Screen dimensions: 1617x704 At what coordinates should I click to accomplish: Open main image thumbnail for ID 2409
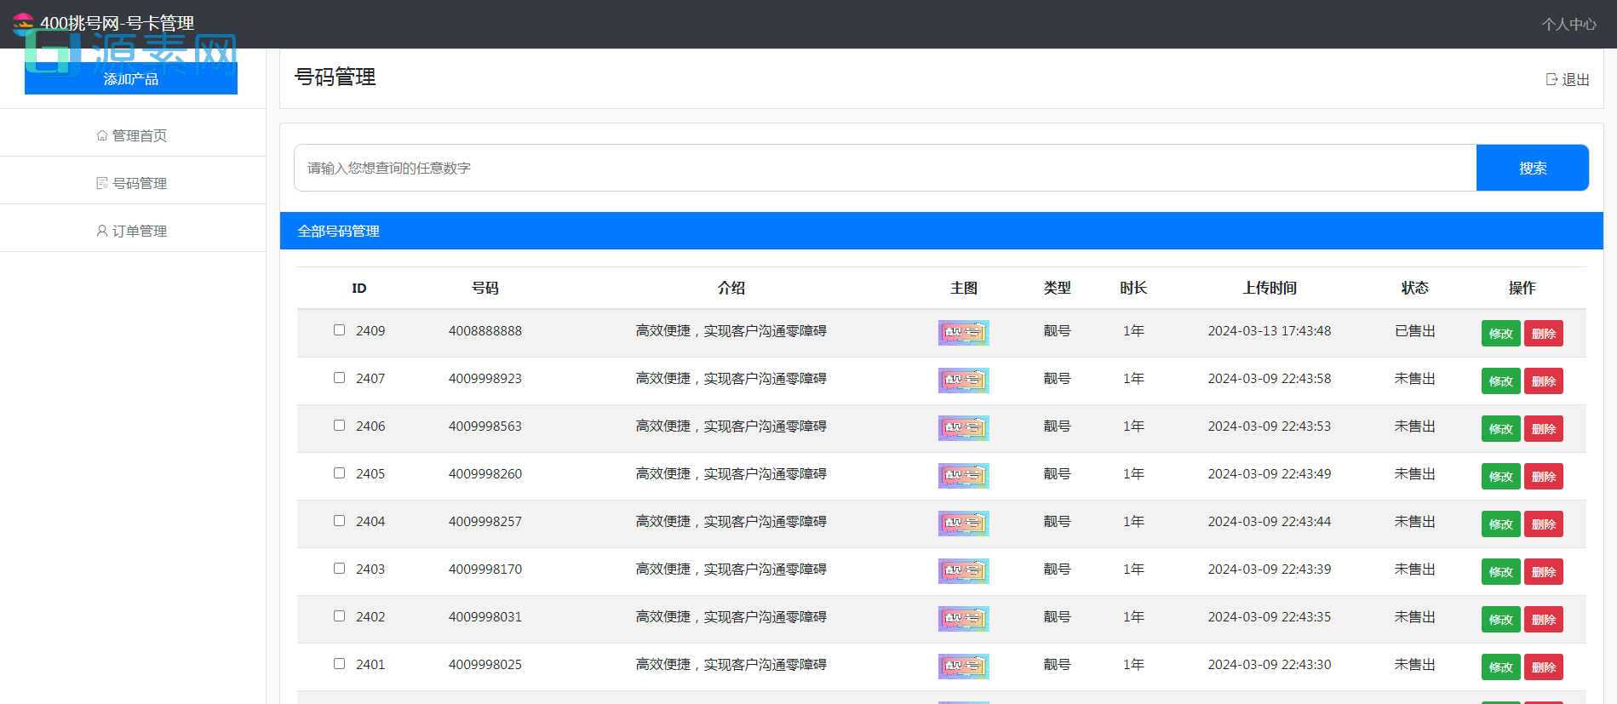pyautogui.click(x=964, y=333)
